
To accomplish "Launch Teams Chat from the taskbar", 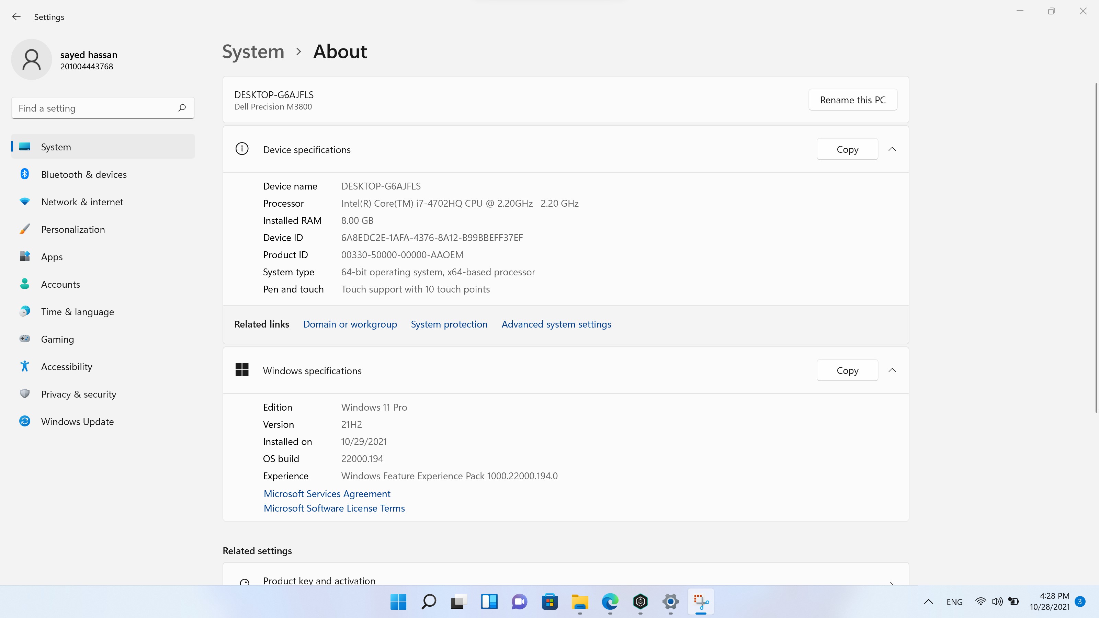I will (519, 602).
